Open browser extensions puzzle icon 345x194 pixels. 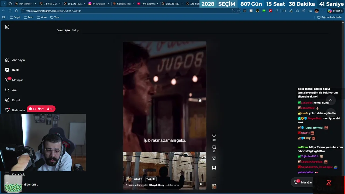click(277, 11)
